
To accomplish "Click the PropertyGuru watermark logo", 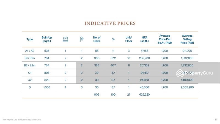I will 194,73.
